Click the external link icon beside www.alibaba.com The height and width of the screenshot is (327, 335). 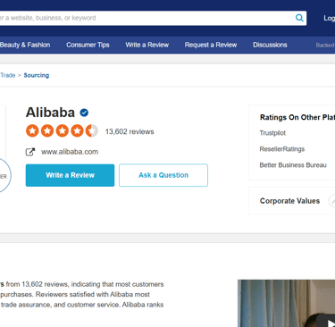(x=30, y=152)
